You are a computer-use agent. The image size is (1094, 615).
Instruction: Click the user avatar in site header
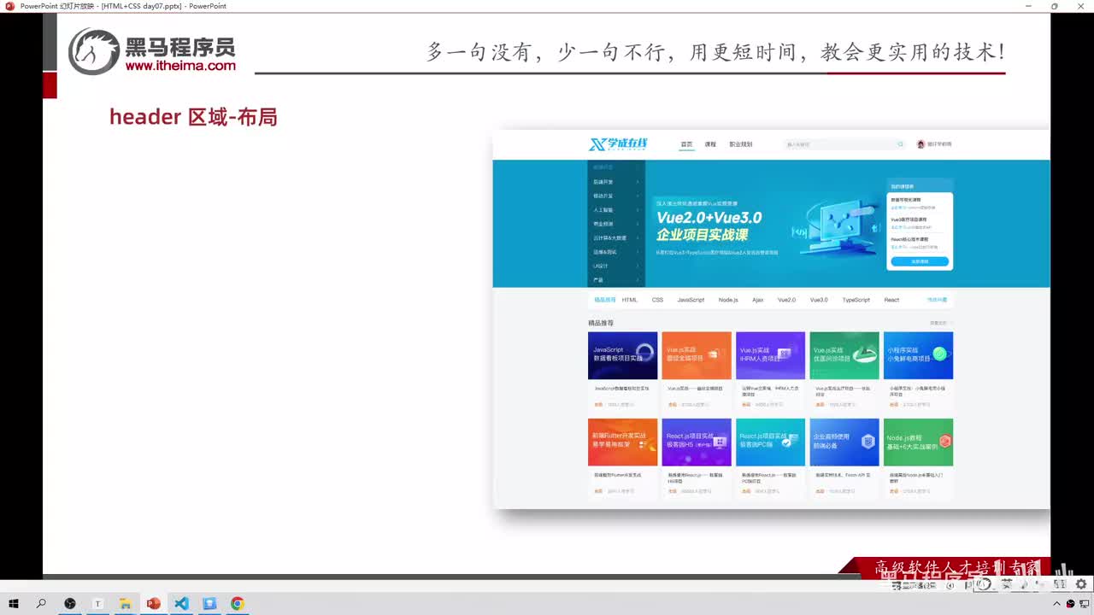[921, 144]
